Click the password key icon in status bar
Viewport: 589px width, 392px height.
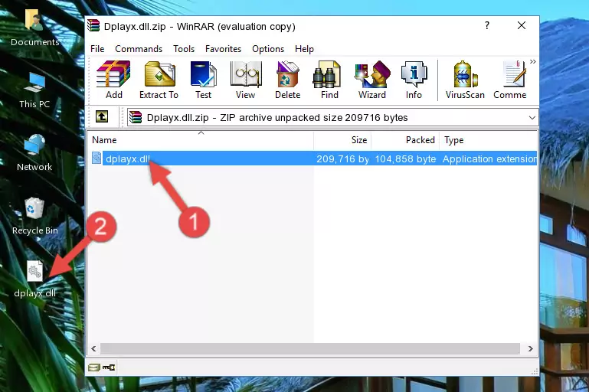pos(109,367)
